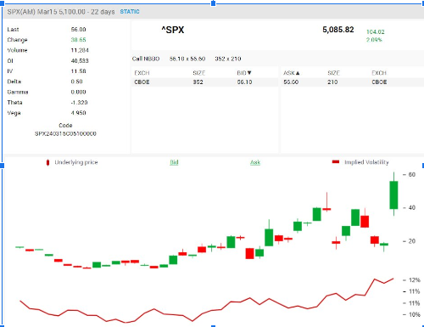Toggle Implied Volatility legend red swatch

336,162
